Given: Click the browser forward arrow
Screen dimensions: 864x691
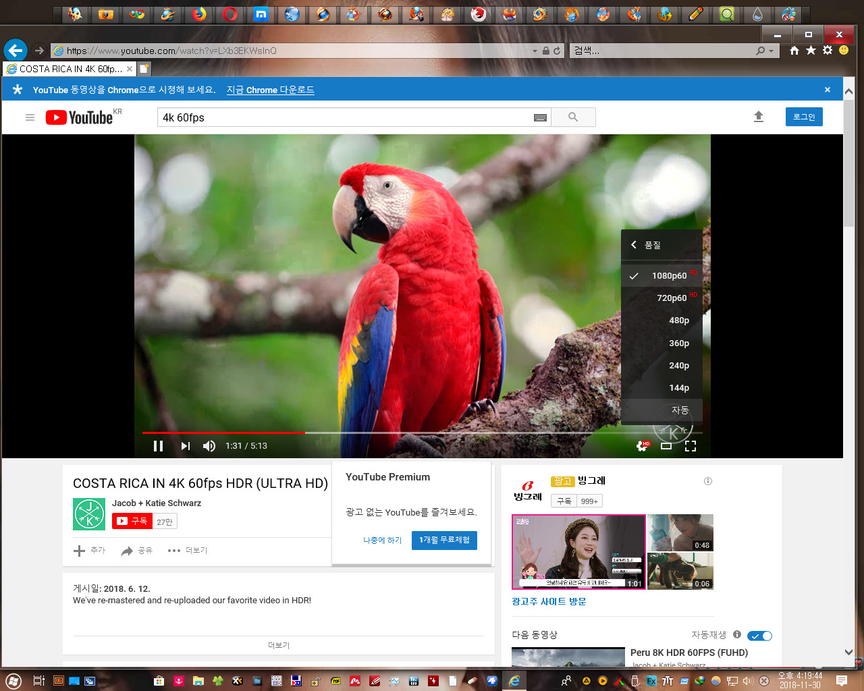Looking at the screenshot, I should (x=39, y=51).
